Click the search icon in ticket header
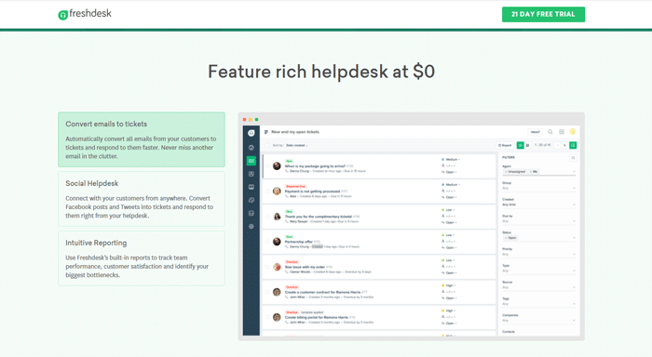The image size is (652, 357). click(550, 132)
